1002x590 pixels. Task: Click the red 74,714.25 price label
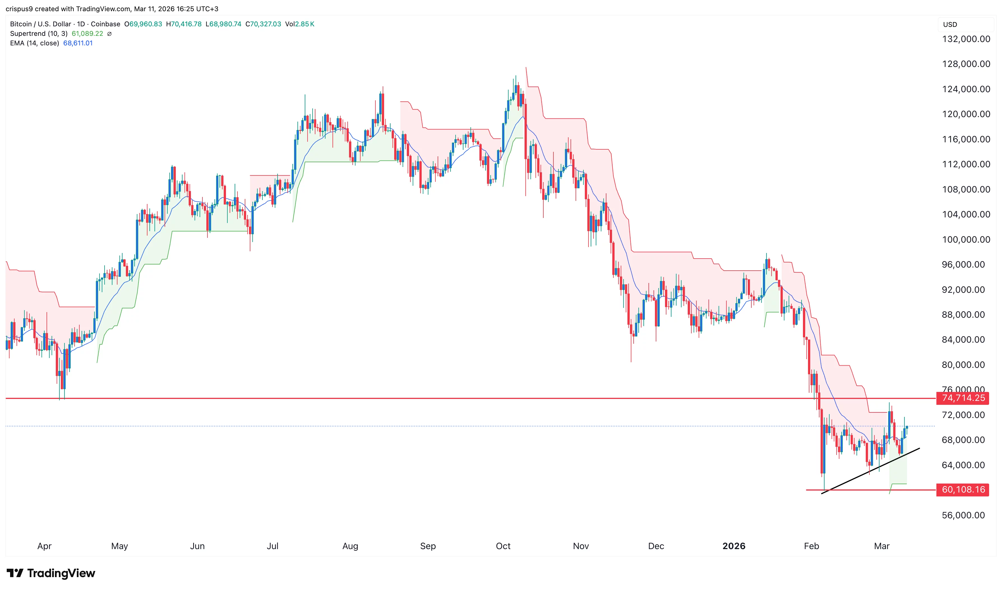point(963,398)
